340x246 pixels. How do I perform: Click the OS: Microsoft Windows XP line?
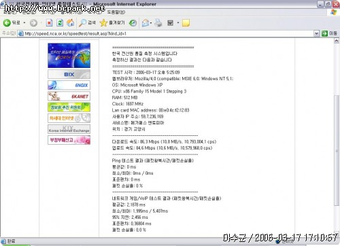pos(137,85)
